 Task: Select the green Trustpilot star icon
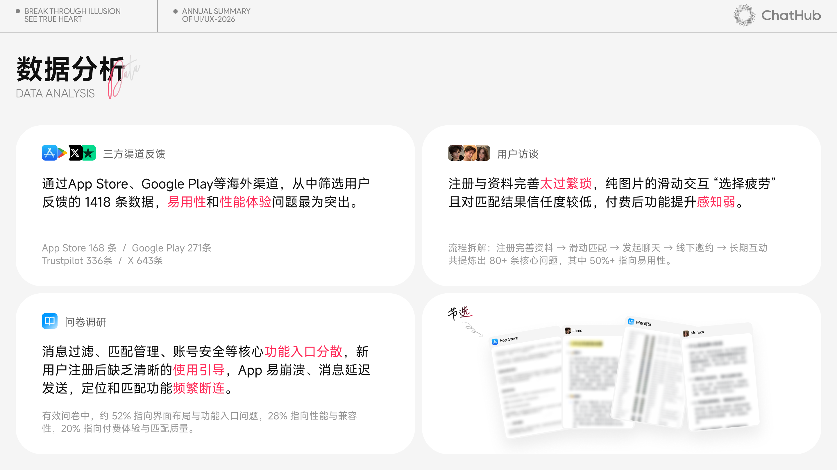tap(89, 153)
